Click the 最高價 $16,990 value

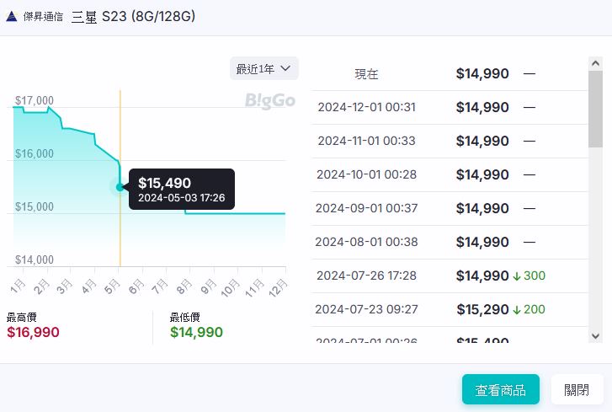tap(33, 332)
